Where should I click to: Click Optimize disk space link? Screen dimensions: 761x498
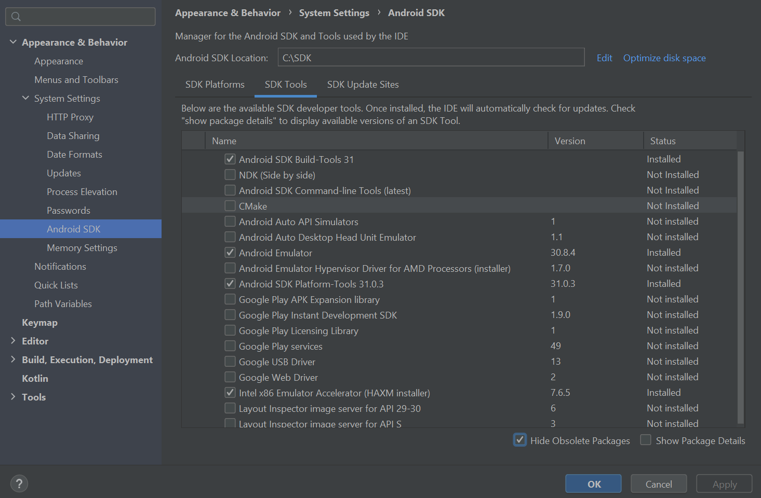click(x=664, y=58)
